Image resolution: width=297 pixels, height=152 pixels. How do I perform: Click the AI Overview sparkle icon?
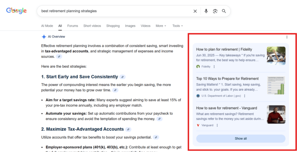pos(44,37)
